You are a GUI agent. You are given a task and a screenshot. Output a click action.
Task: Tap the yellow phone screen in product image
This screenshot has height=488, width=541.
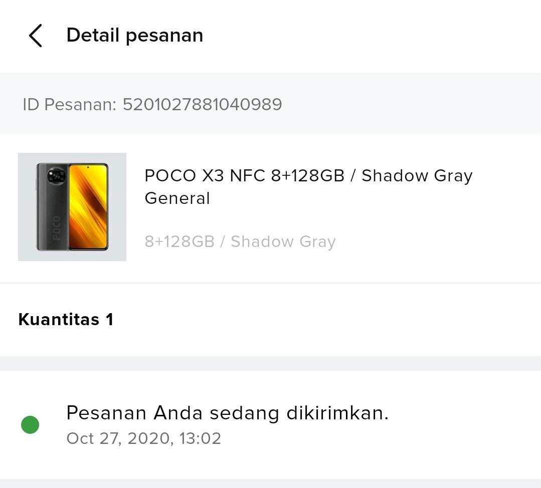(88, 206)
